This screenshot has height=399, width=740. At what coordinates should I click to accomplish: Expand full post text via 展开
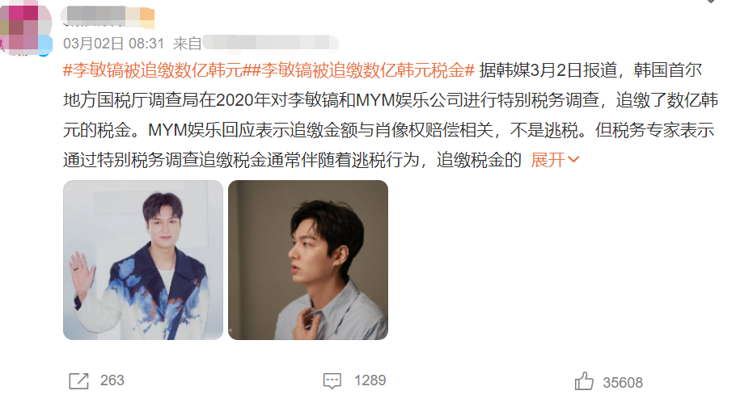point(548,160)
